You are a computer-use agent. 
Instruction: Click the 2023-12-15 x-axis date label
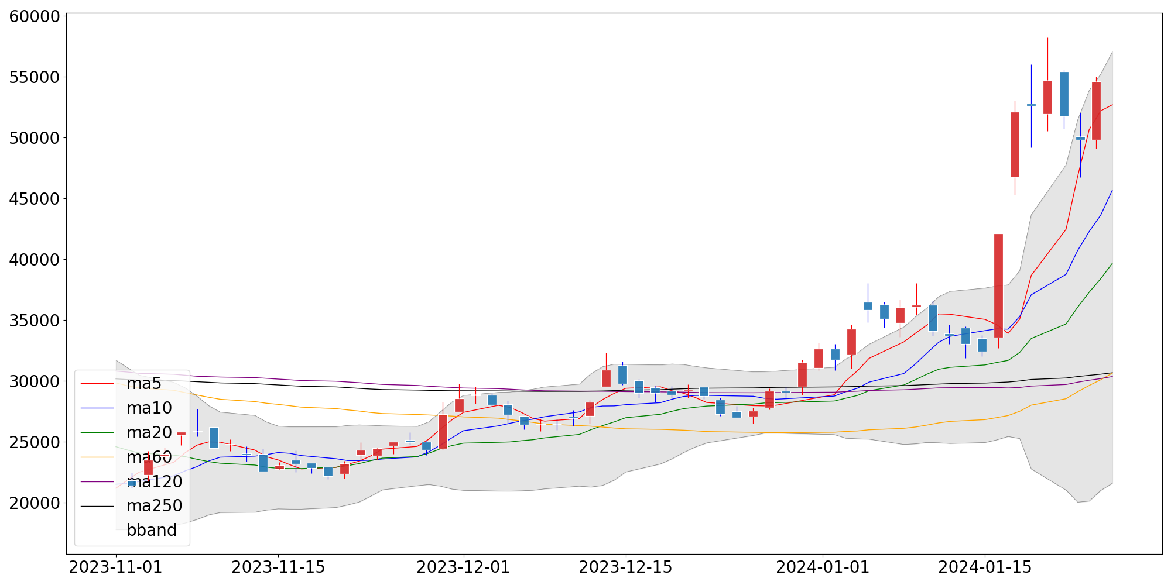pyautogui.click(x=626, y=567)
